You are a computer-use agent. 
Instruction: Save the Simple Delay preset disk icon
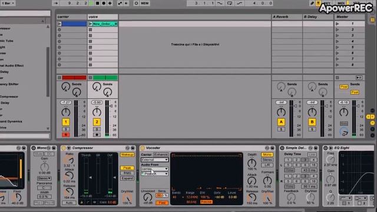[x=316, y=148]
